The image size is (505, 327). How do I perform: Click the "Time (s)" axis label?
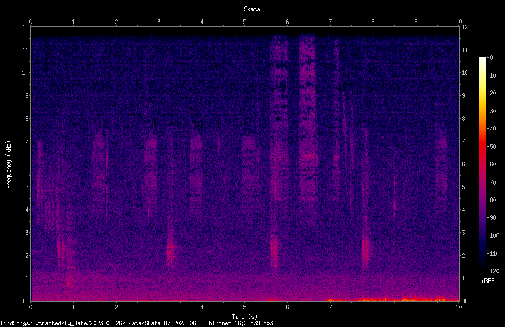pyautogui.click(x=244, y=317)
